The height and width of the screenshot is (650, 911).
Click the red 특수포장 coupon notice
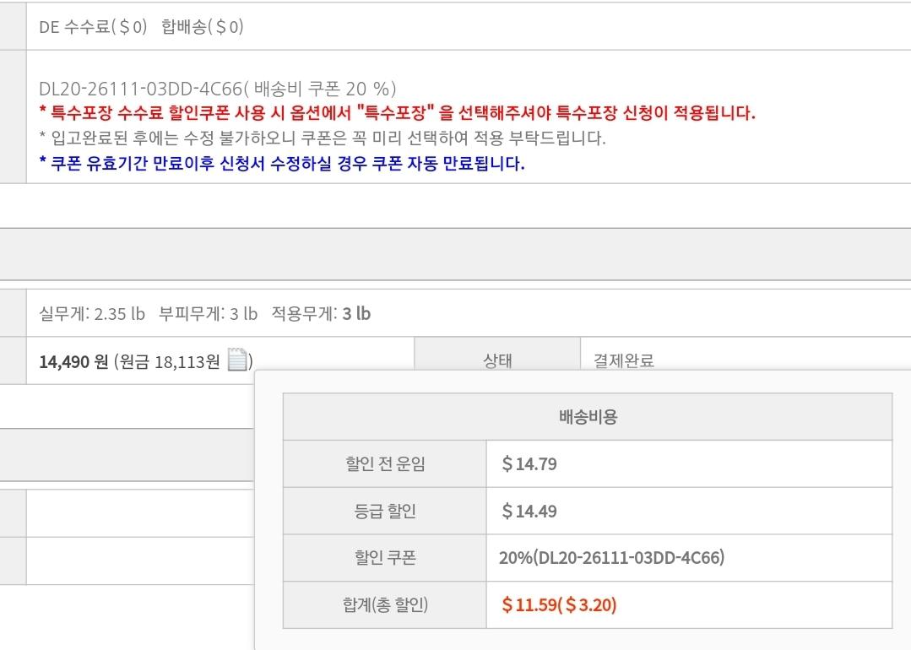point(397,113)
